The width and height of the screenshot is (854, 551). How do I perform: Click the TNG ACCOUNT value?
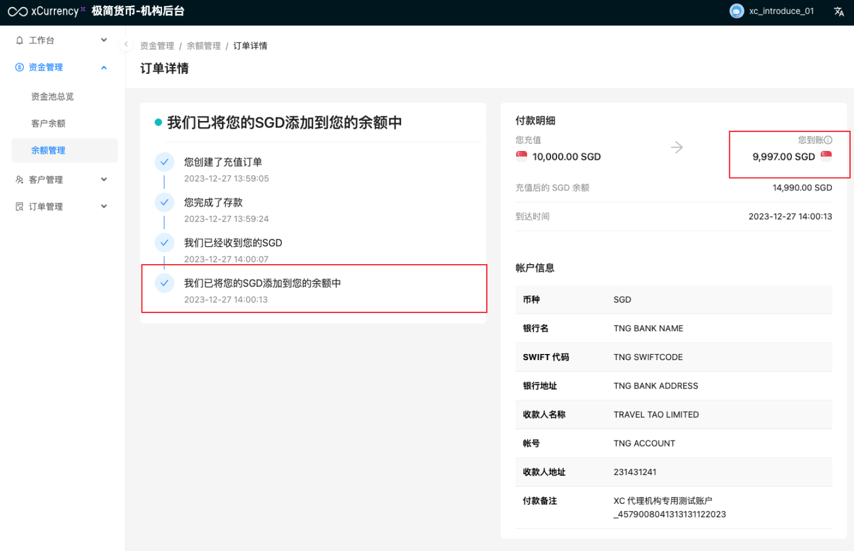(x=644, y=443)
